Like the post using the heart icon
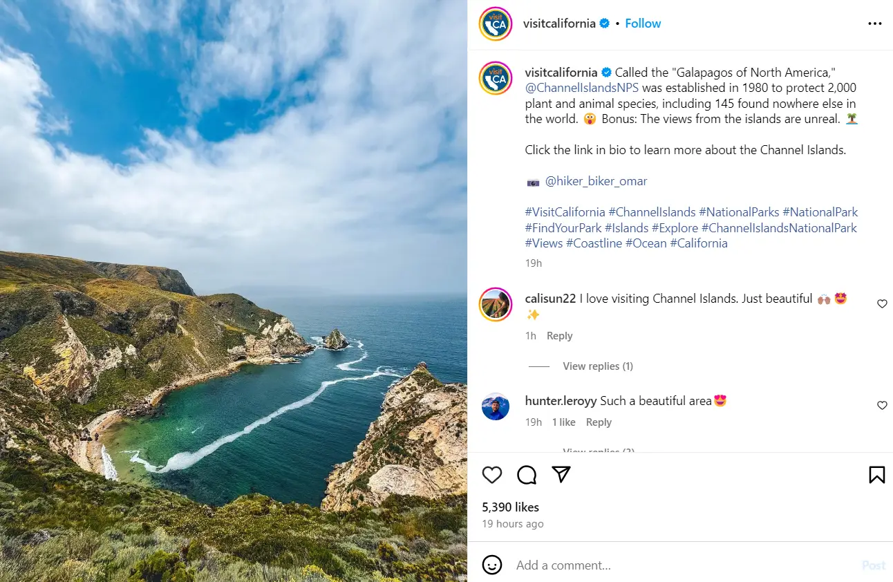The height and width of the screenshot is (582, 893). (492, 475)
